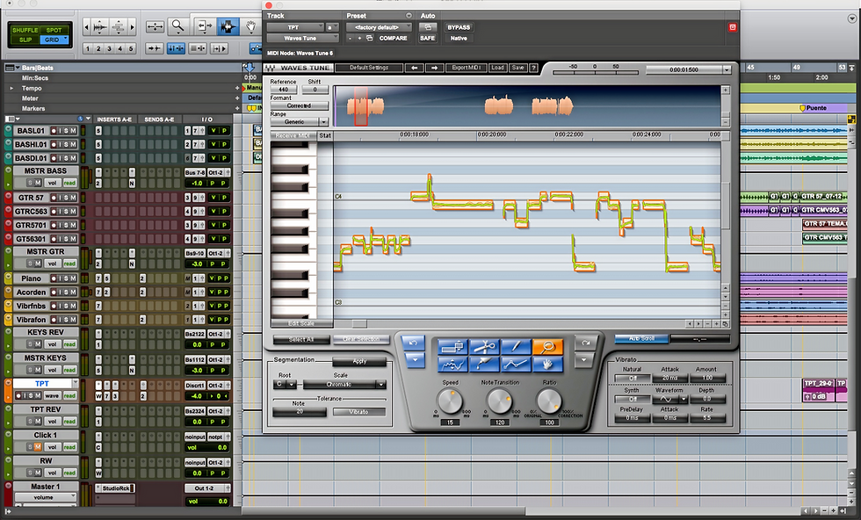Image resolution: width=861 pixels, height=520 pixels.
Task: Click the I/O column header
Action: point(207,119)
